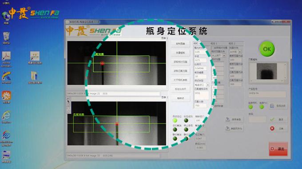Image resolution: width=302 pixels, height=169 pixels.
Task: Open Internet Explorer desktop shortcut
Action: [6, 115]
